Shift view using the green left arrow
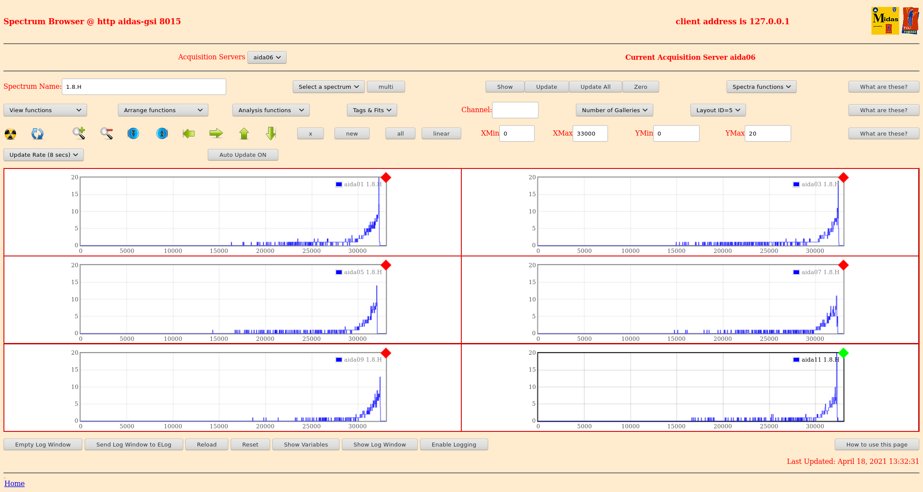923x492 pixels. point(189,133)
